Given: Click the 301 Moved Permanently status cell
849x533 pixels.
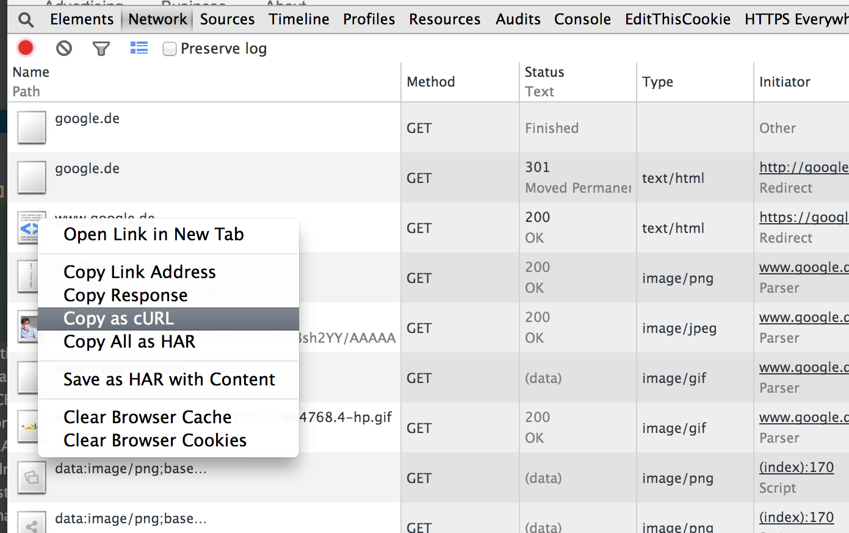Looking at the screenshot, I should click(578, 177).
